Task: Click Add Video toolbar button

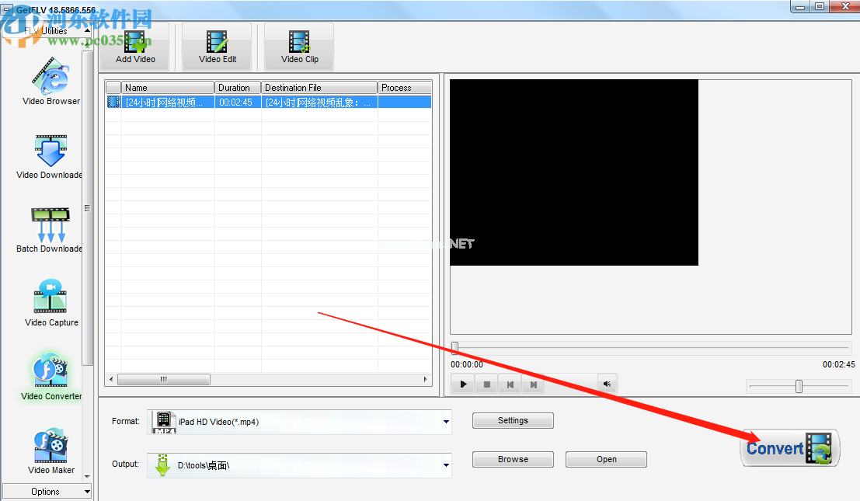Action: (x=135, y=47)
